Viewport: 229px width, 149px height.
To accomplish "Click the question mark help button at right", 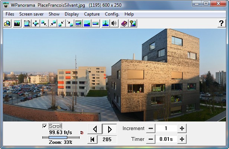I will click(x=221, y=23).
